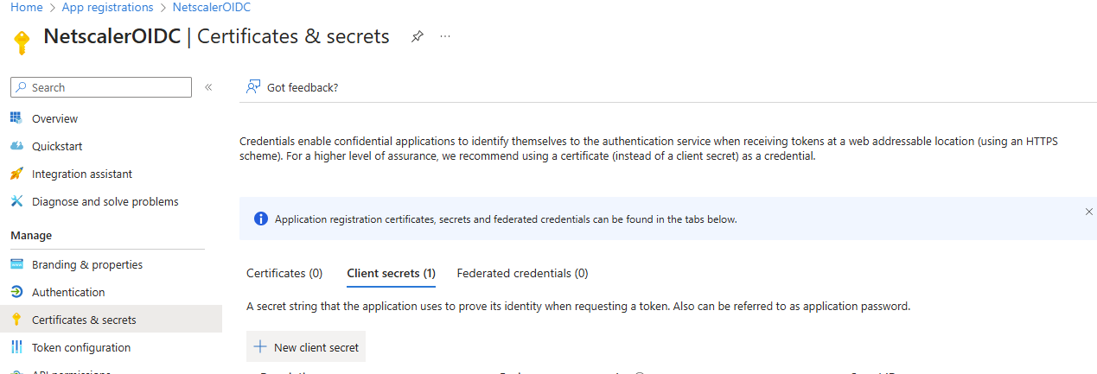Click the New client secret button
1097x374 pixels.
pyautogui.click(x=306, y=347)
